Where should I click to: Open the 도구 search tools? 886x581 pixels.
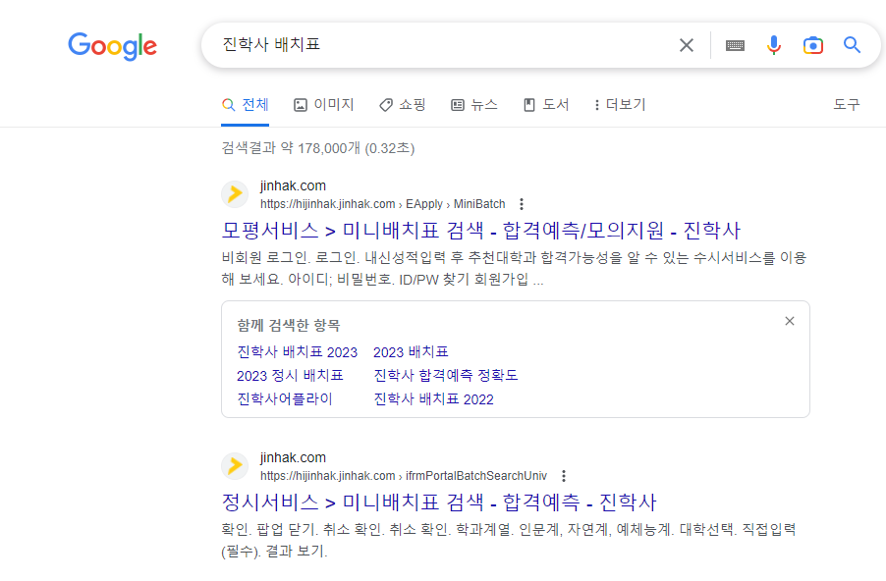[x=847, y=104]
